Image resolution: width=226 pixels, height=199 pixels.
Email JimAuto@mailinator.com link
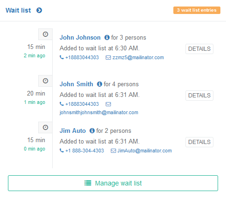tap(144, 151)
